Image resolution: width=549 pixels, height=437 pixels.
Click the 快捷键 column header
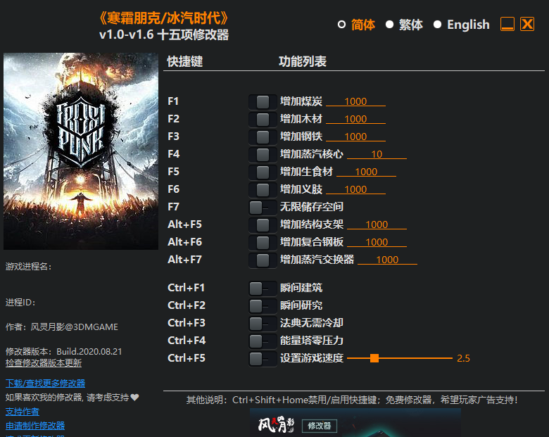click(x=185, y=62)
